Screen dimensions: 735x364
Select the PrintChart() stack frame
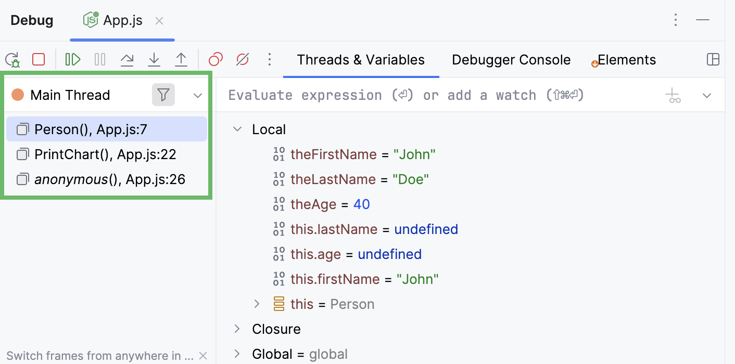tap(105, 154)
